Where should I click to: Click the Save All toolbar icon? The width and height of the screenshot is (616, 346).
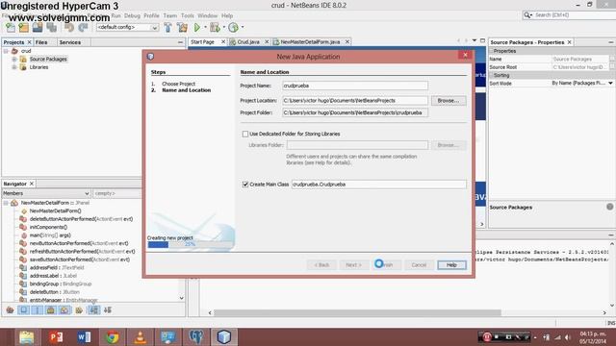51,28
